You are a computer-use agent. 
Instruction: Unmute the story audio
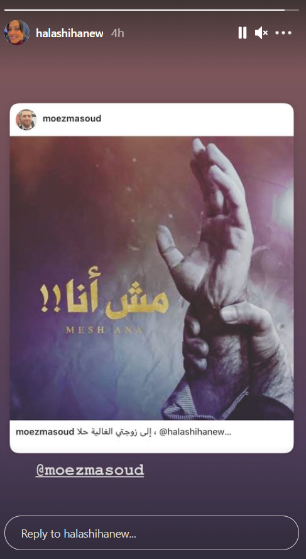261,33
